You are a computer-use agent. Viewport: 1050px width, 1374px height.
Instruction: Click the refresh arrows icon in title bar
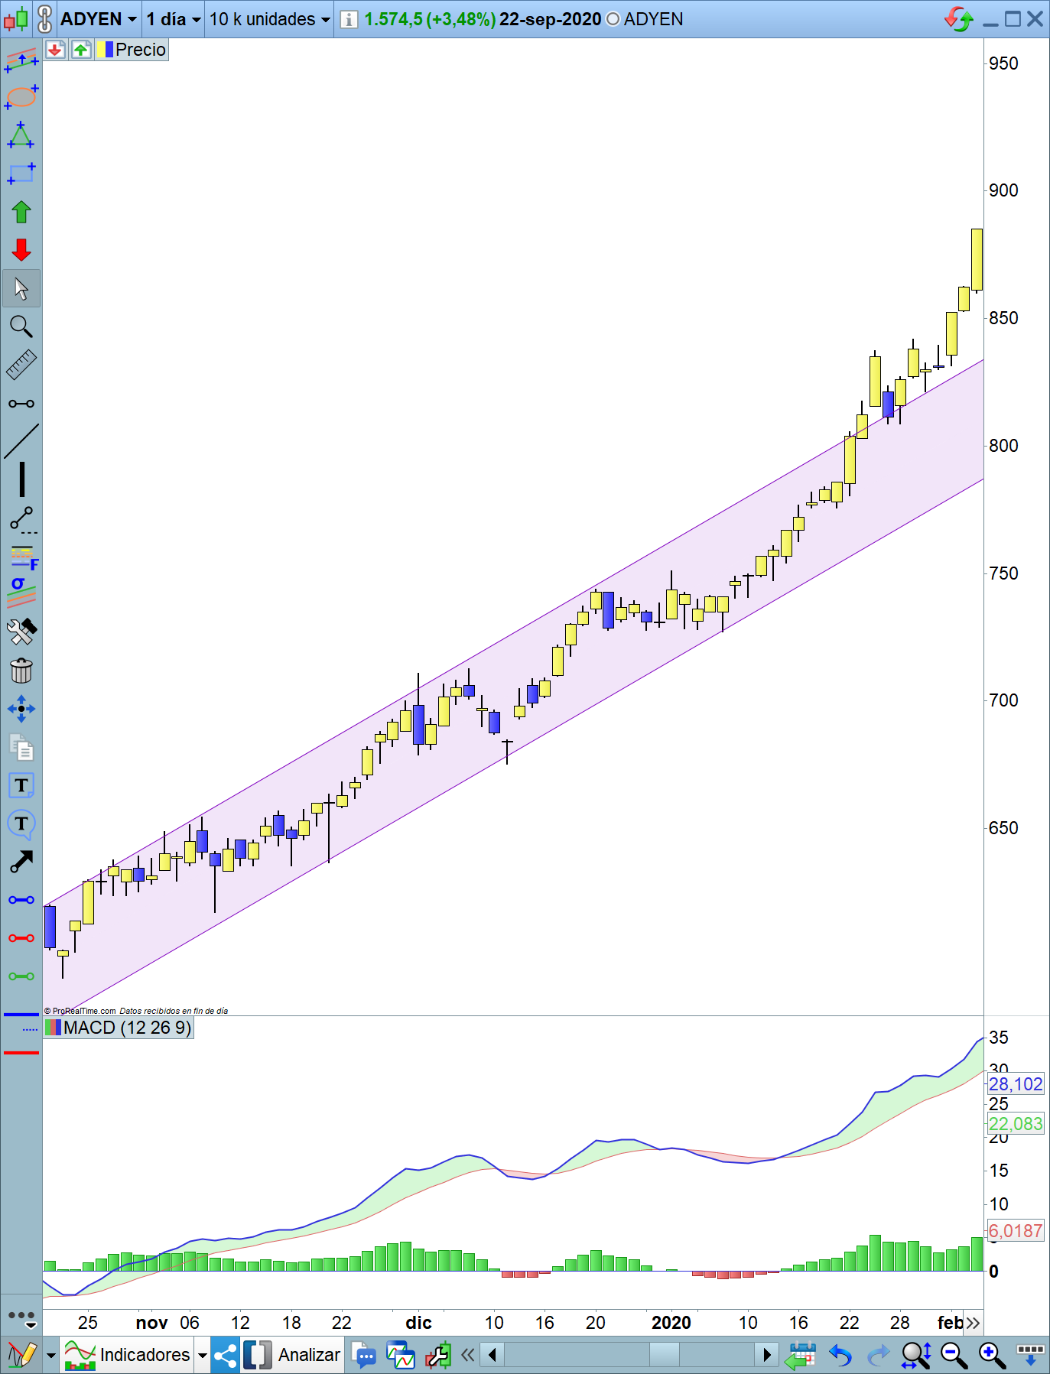click(x=958, y=19)
